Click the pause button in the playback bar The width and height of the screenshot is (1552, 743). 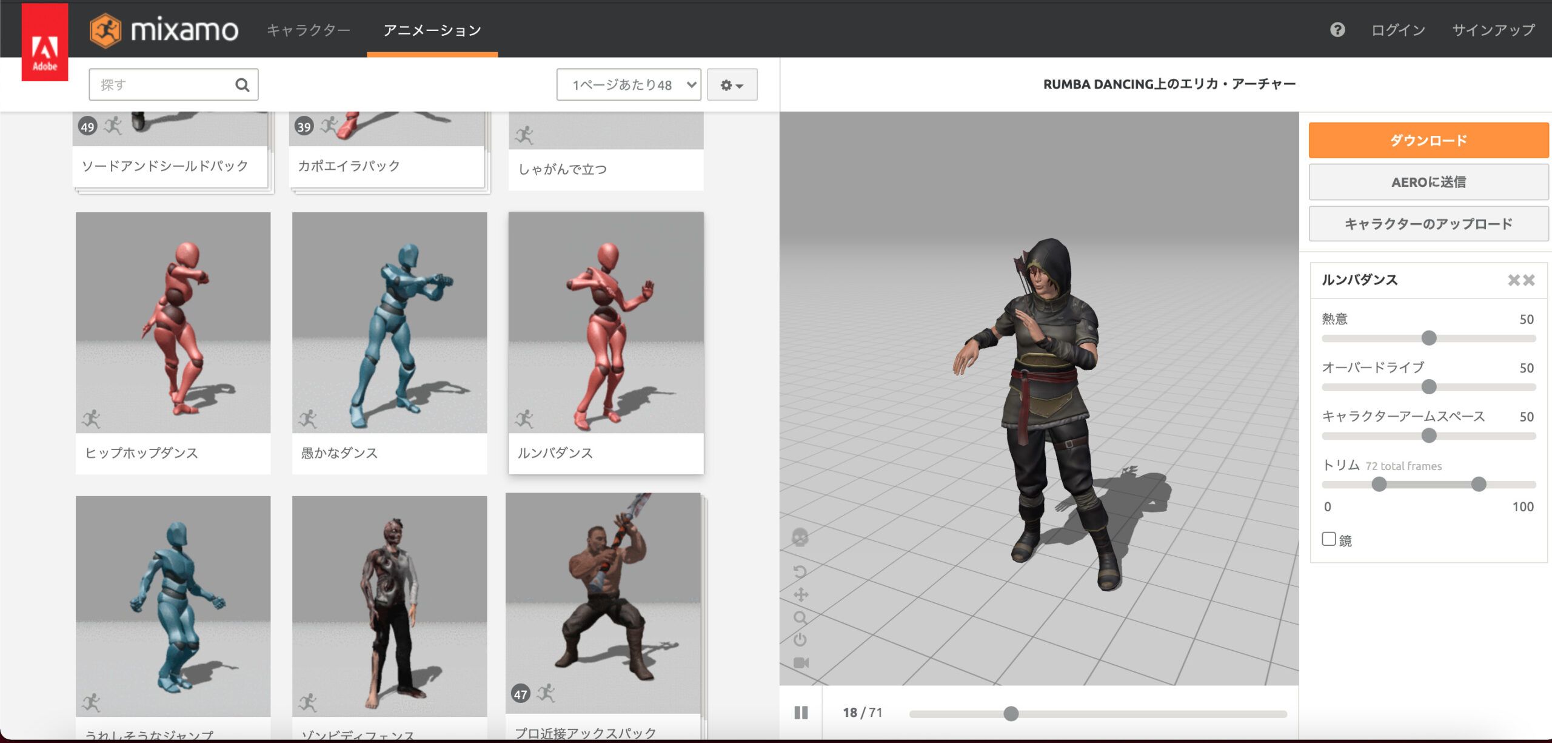[801, 713]
